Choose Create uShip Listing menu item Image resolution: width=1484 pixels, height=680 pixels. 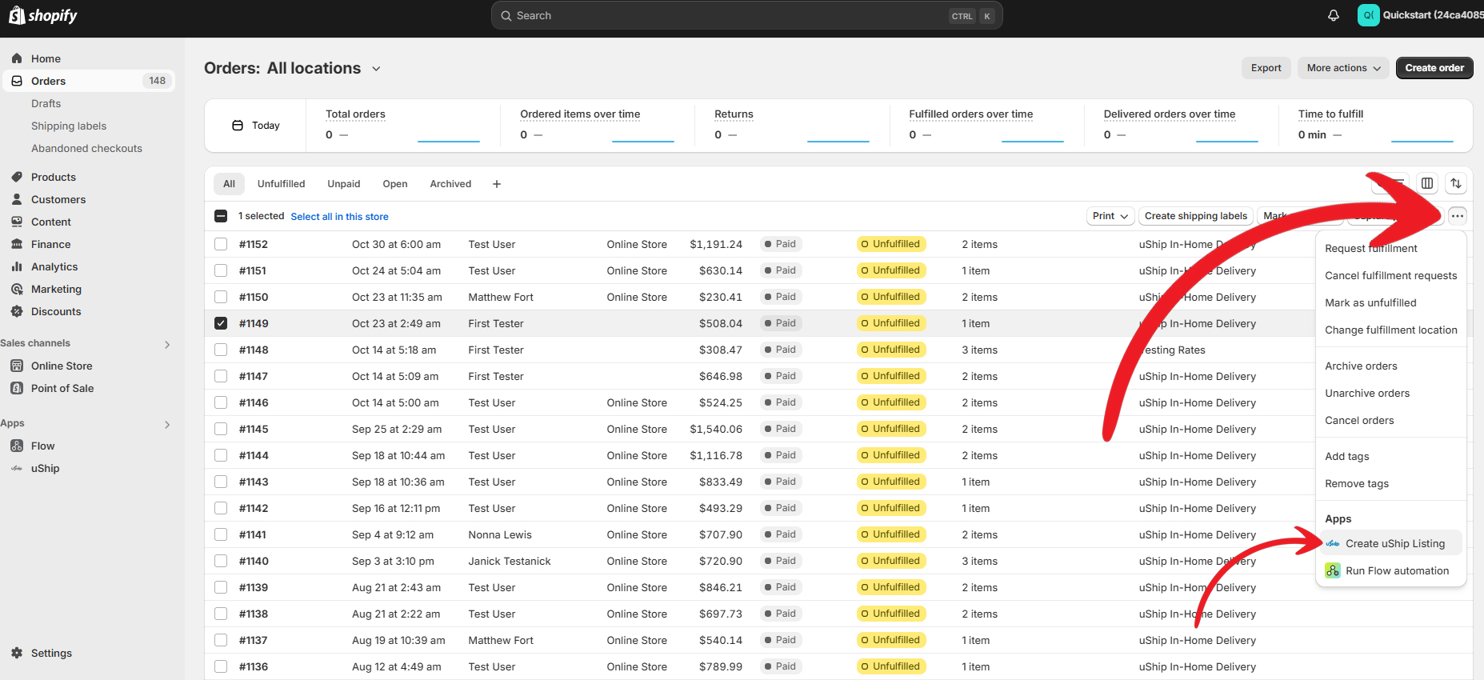coord(1390,543)
